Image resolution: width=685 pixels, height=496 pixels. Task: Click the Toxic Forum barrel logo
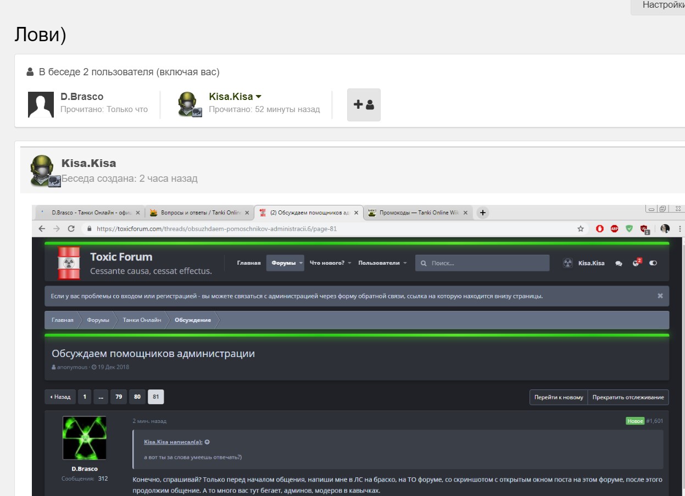[69, 263]
